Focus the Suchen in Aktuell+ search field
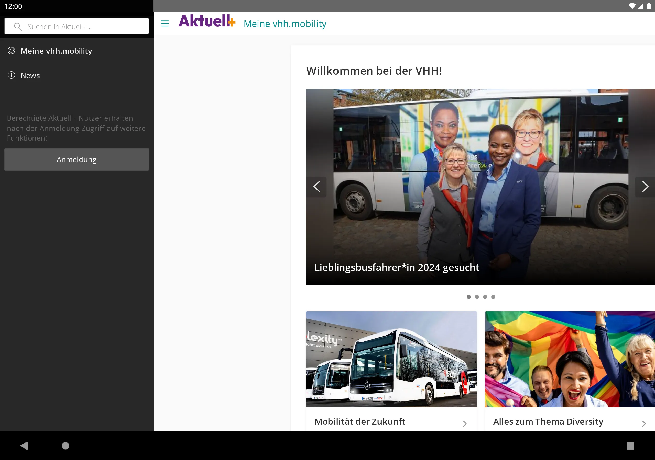 [77, 26]
